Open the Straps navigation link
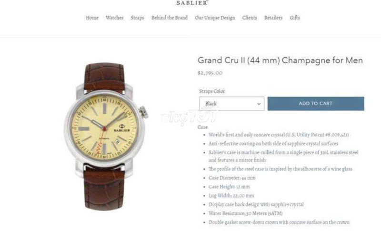The width and height of the screenshot is (381, 231). pyautogui.click(x=137, y=18)
